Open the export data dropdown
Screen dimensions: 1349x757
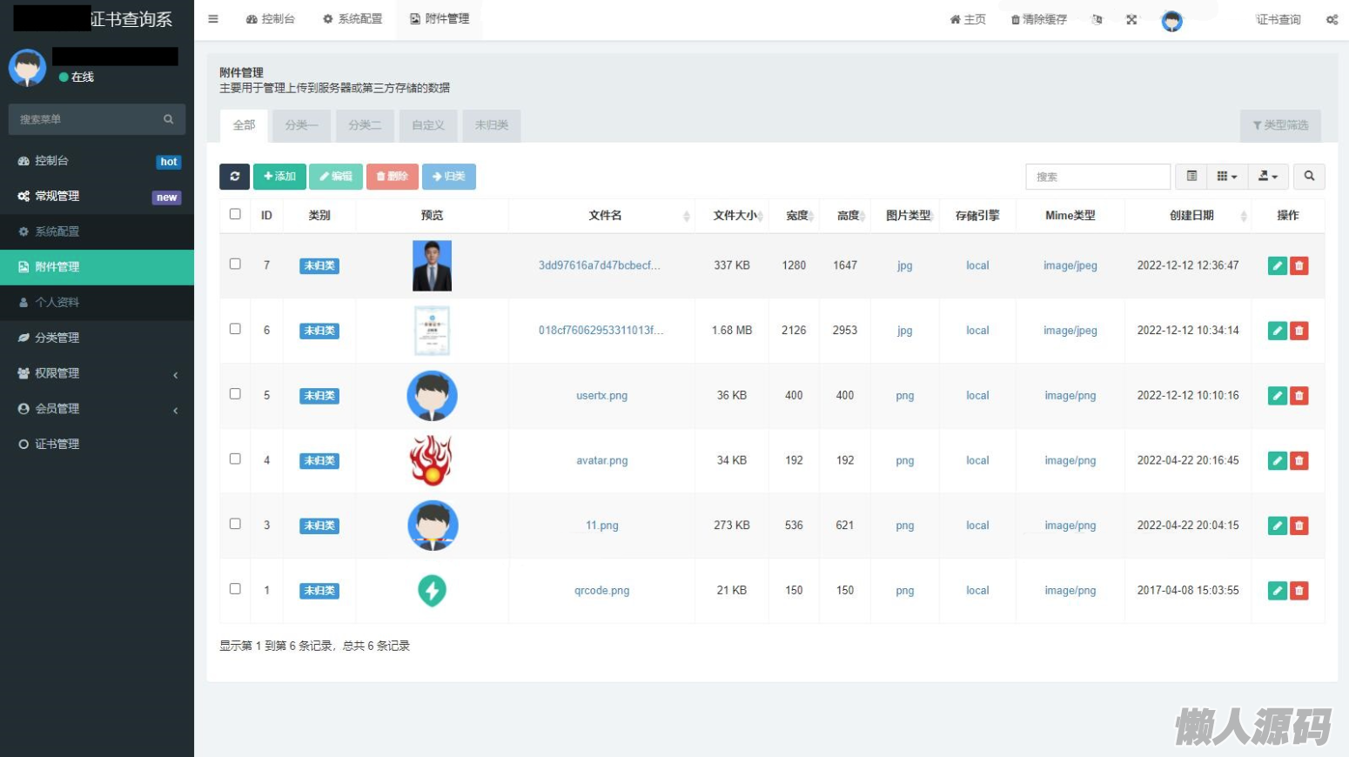1268,177
